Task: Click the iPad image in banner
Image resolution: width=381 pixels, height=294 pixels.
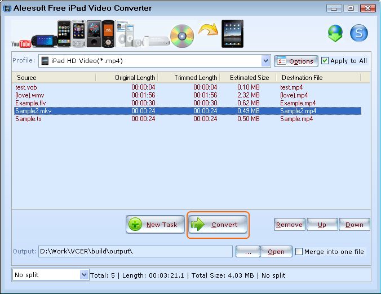Action: pyautogui.click(x=232, y=34)
